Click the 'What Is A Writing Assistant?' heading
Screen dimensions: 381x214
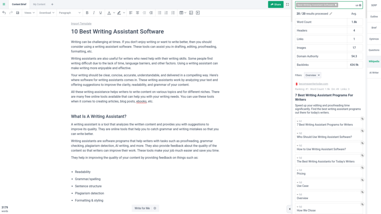point(99,116)
